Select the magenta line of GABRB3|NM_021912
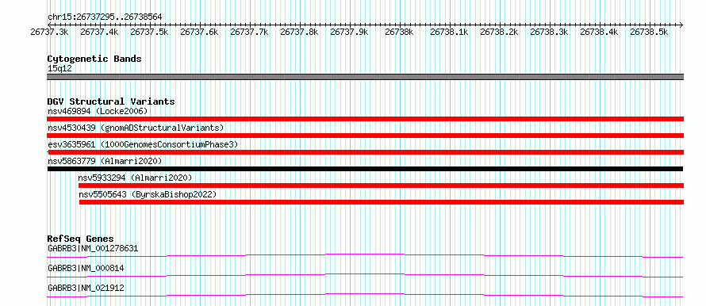This screenshot has width=706, height=306. [x=365, y=295]
